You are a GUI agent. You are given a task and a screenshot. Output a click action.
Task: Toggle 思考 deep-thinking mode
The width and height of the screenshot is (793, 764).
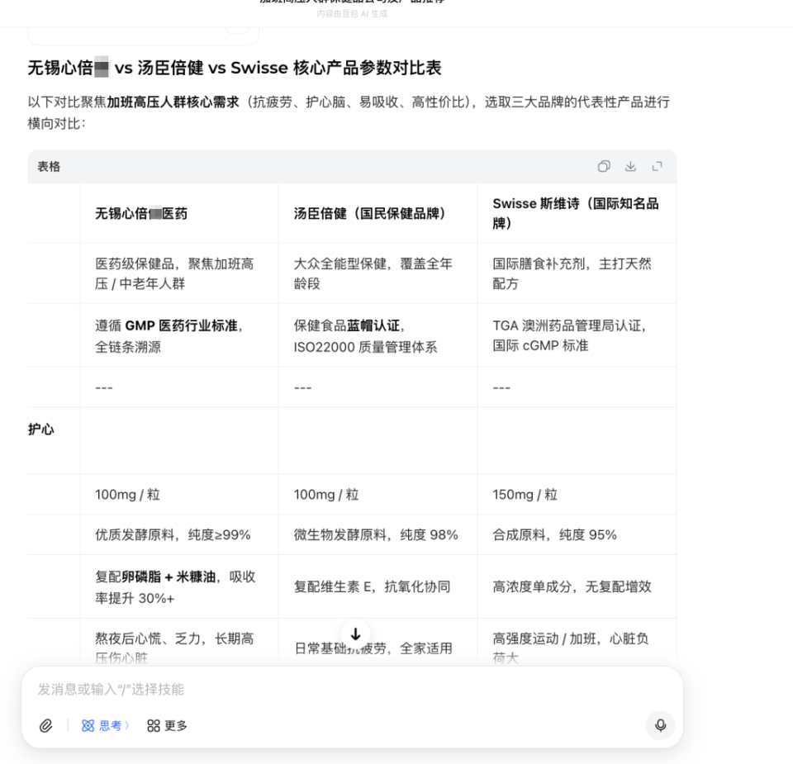point(104,726)
